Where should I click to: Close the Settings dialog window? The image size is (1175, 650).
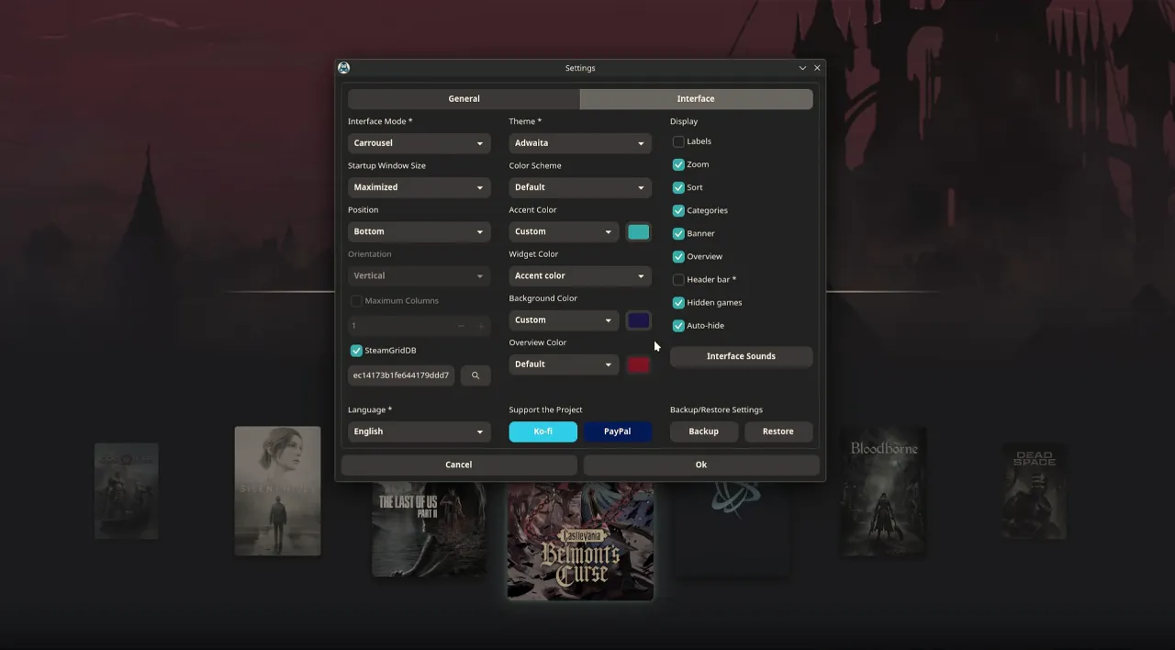[817, 68]
